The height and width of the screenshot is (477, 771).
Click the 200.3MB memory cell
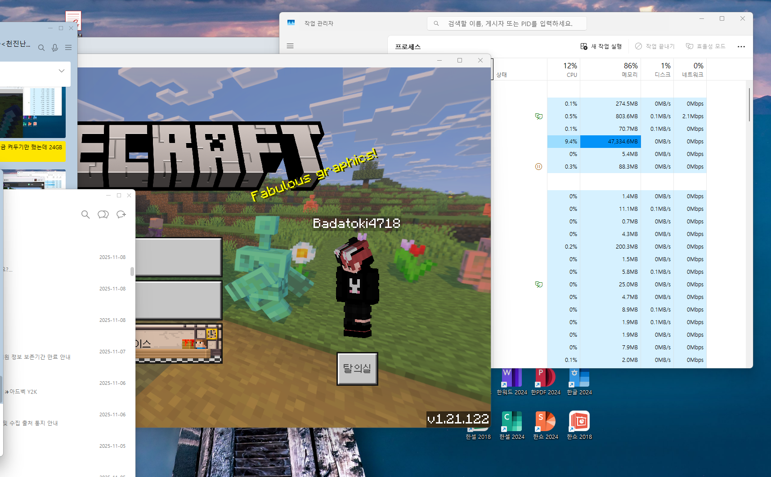tap(610, 247)
